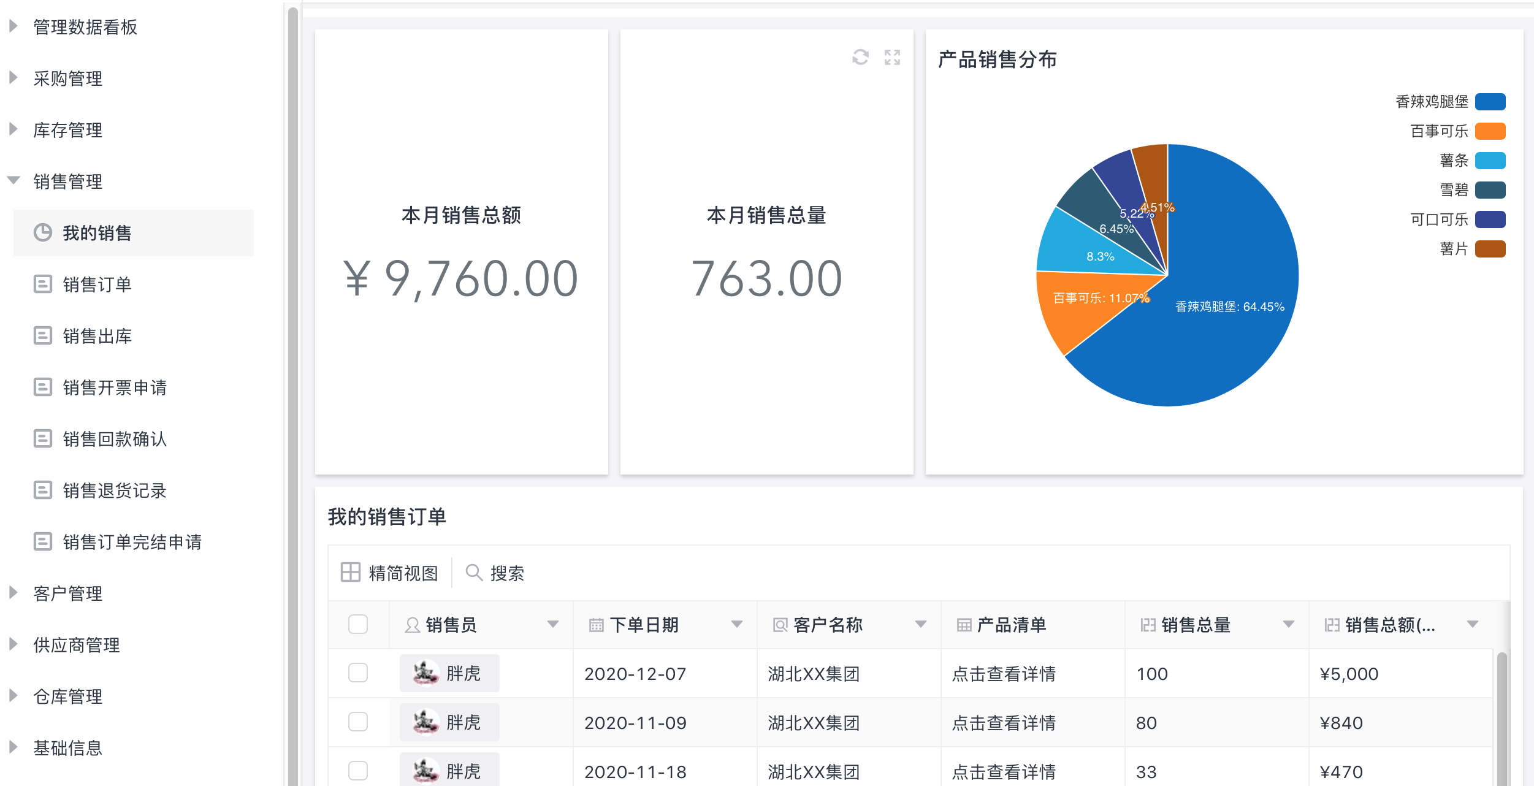Toggle 薯条 light blue legend swatch
The image size is (1534, 786).
click(x=1490, y=161)
